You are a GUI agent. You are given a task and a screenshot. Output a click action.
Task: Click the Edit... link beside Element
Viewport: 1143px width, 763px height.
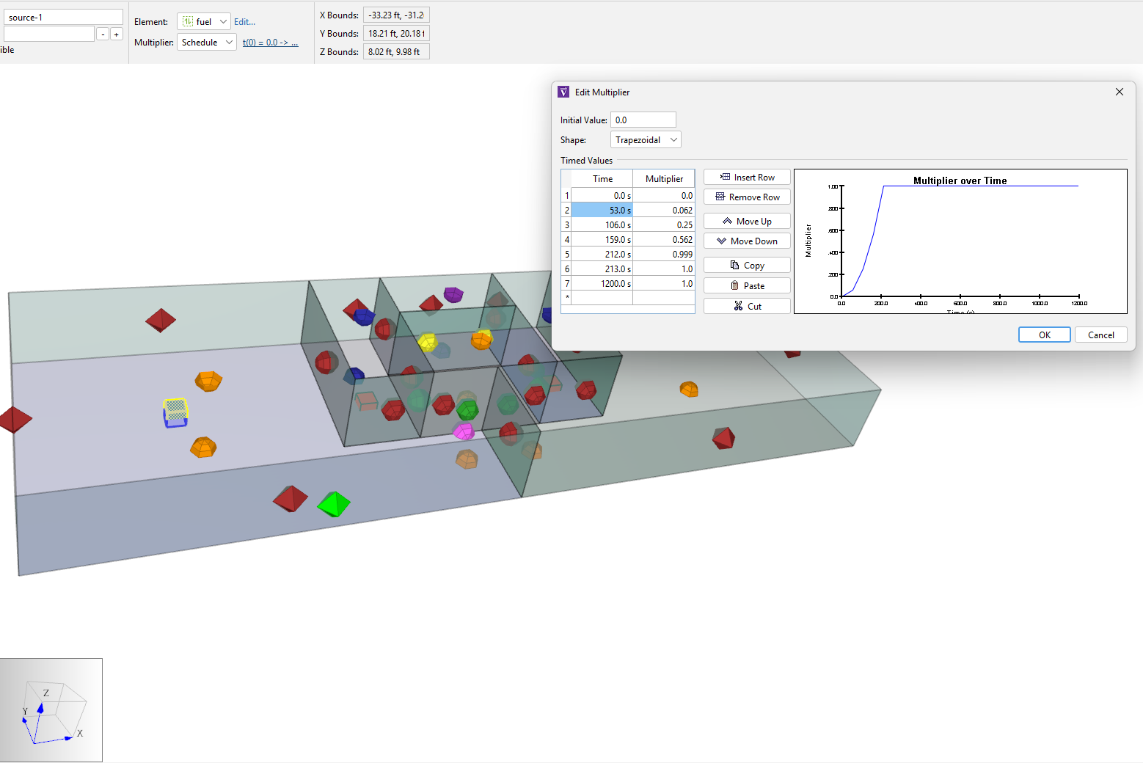tap(244, 22)
